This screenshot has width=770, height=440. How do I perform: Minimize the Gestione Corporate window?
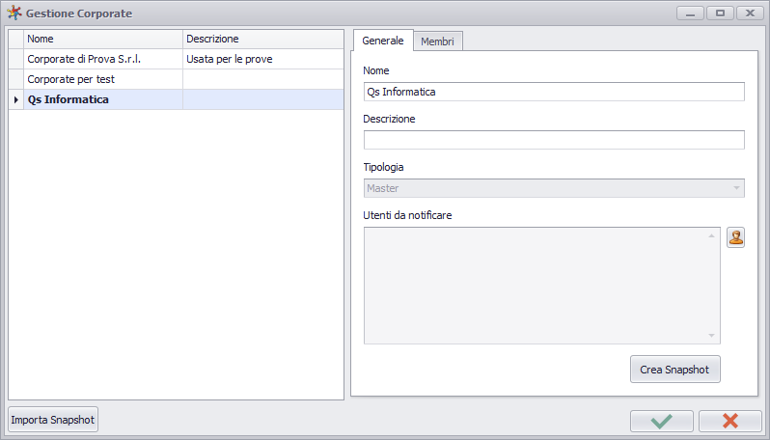click(691, 14)
